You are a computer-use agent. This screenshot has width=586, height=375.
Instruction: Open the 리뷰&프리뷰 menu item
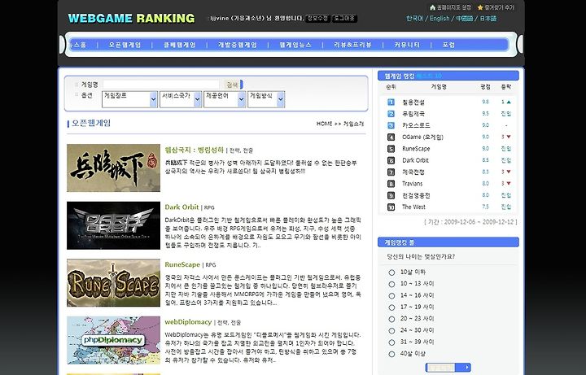[x=352, y=45]
